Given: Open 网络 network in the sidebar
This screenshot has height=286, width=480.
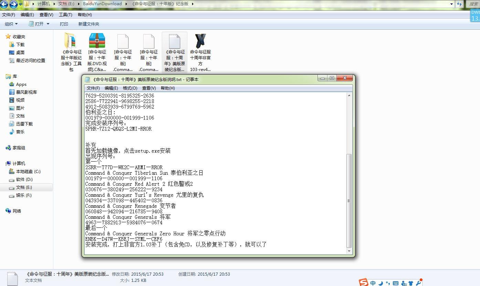Looking at the screenshot, I should tap(13, 211).
